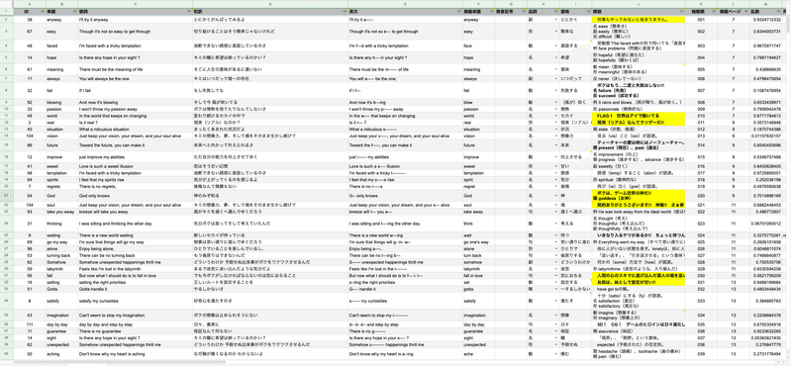Viewport: 792px width, 366px height.
Task: Select the 'And now it's blowing' cell in column C
Action: pos(136,103)
